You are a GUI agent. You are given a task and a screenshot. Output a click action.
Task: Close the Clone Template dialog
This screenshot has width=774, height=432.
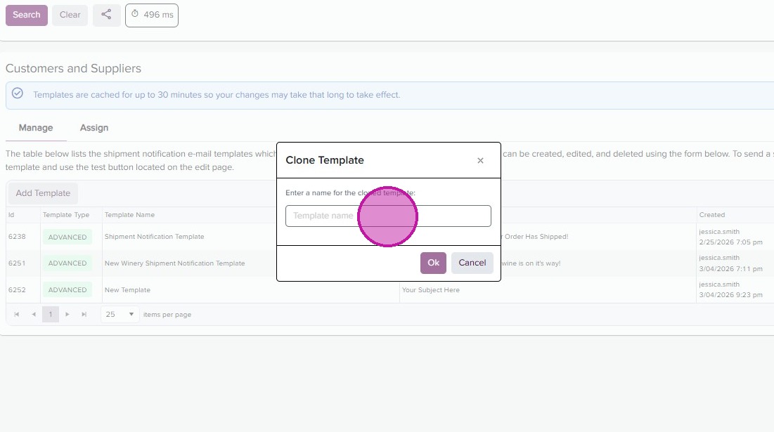click(480, 160)
